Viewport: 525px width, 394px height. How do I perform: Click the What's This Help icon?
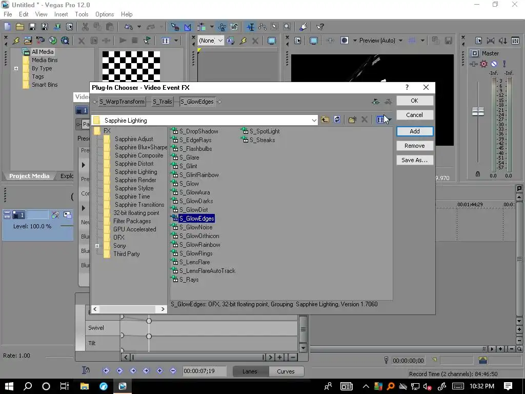(x=320, y=27)
